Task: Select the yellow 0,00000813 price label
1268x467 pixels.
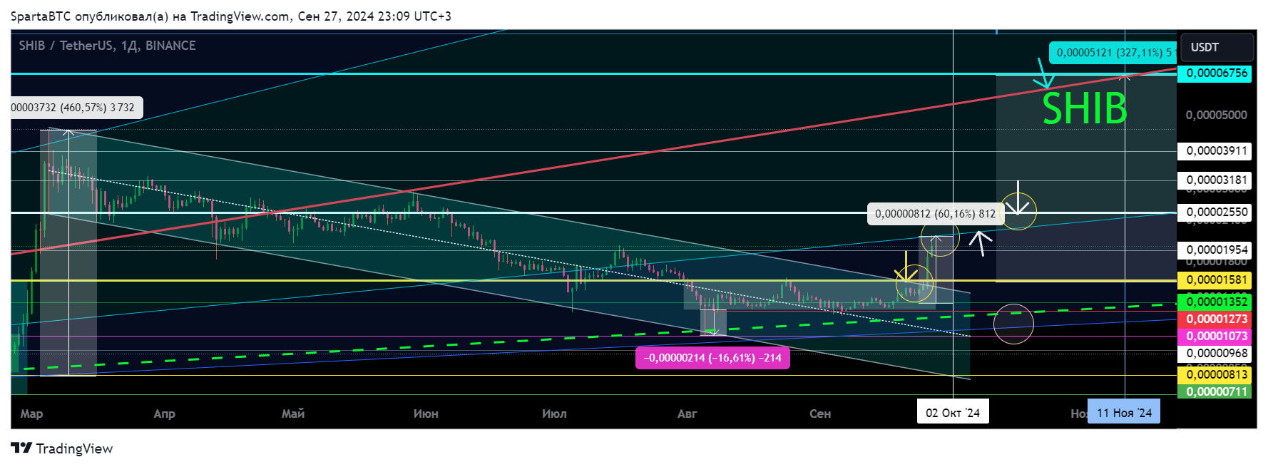Action: 1215,375
